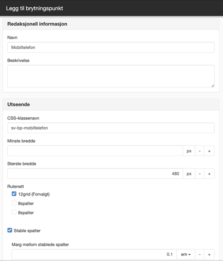223x261 pixels.
Task: Decrease margin between stacked columns
Action: [x=200, y=254]
